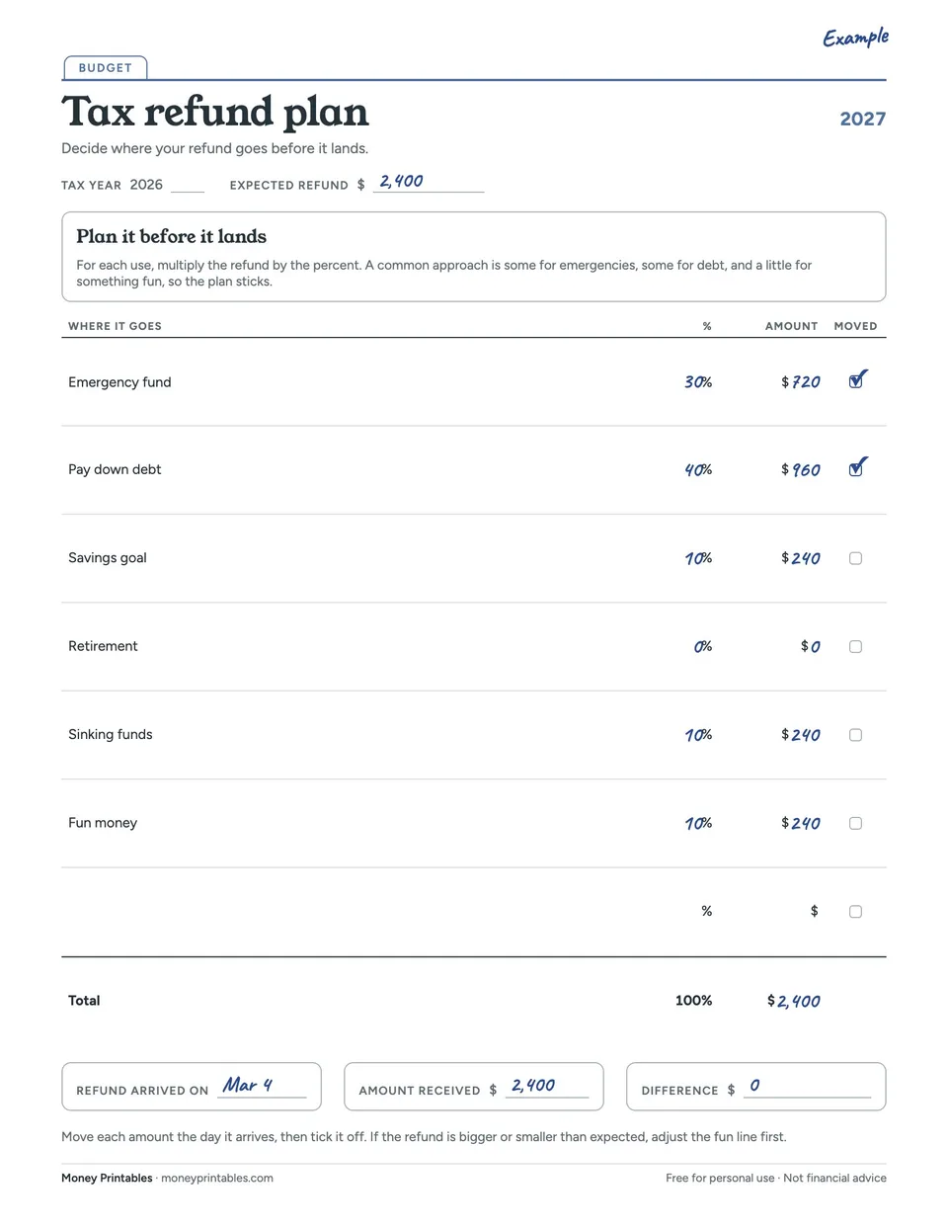Click the 'Fun money' row label
Viewport: 948px width, 1227px height.
103,823
